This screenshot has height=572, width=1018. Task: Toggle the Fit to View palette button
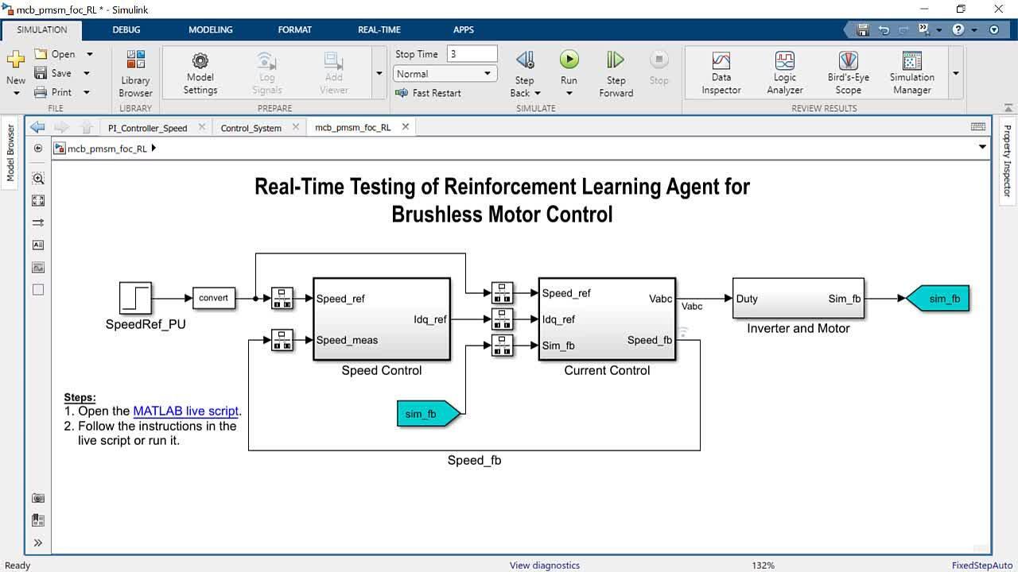pos(38,201)
